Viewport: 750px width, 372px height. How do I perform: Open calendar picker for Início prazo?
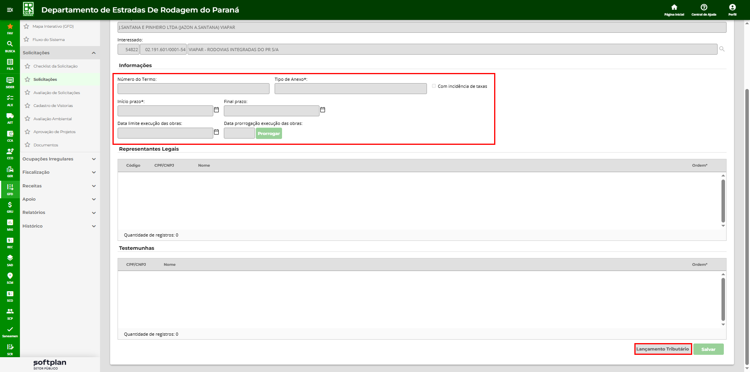point(216,110)
